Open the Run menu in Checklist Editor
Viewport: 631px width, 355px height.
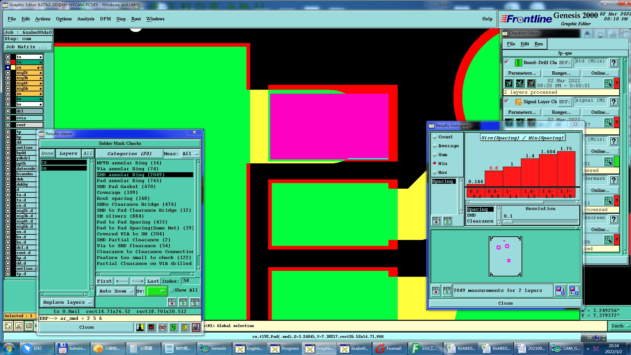539,44
